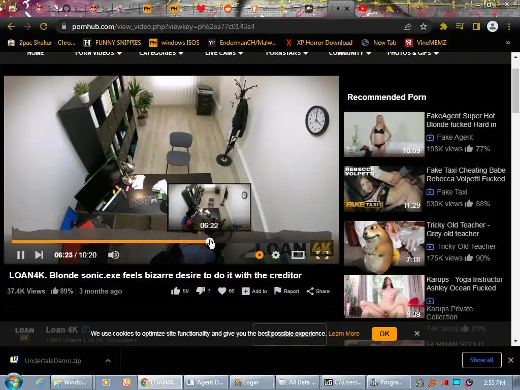Toggle theater mode in the player
Viewport: 520px width, 390px height.
click(298, 255)
